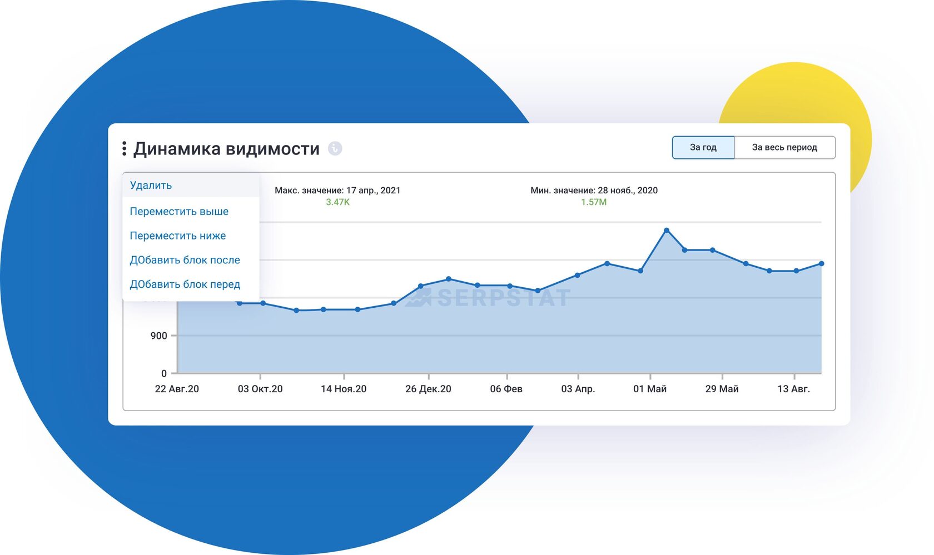Click the last data point near 13 Авг.
934x555 pixels.
[x=822, y=264]
